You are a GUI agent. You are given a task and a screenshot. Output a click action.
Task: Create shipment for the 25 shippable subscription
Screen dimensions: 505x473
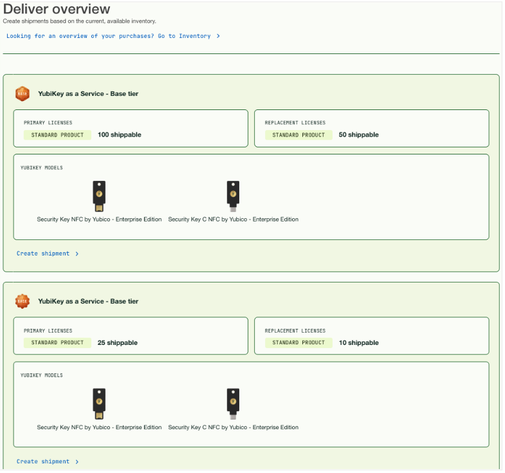click(43, 461)
